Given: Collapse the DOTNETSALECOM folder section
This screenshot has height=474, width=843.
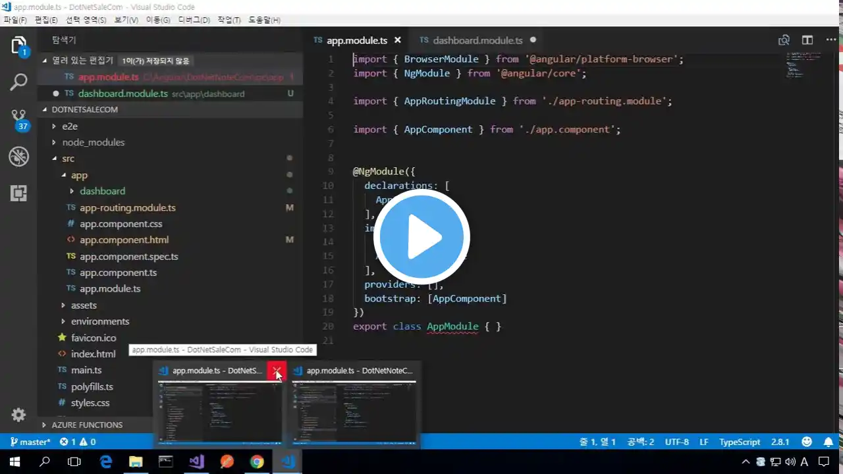Looking at the screenshot, I should click(x=84, y=109).
